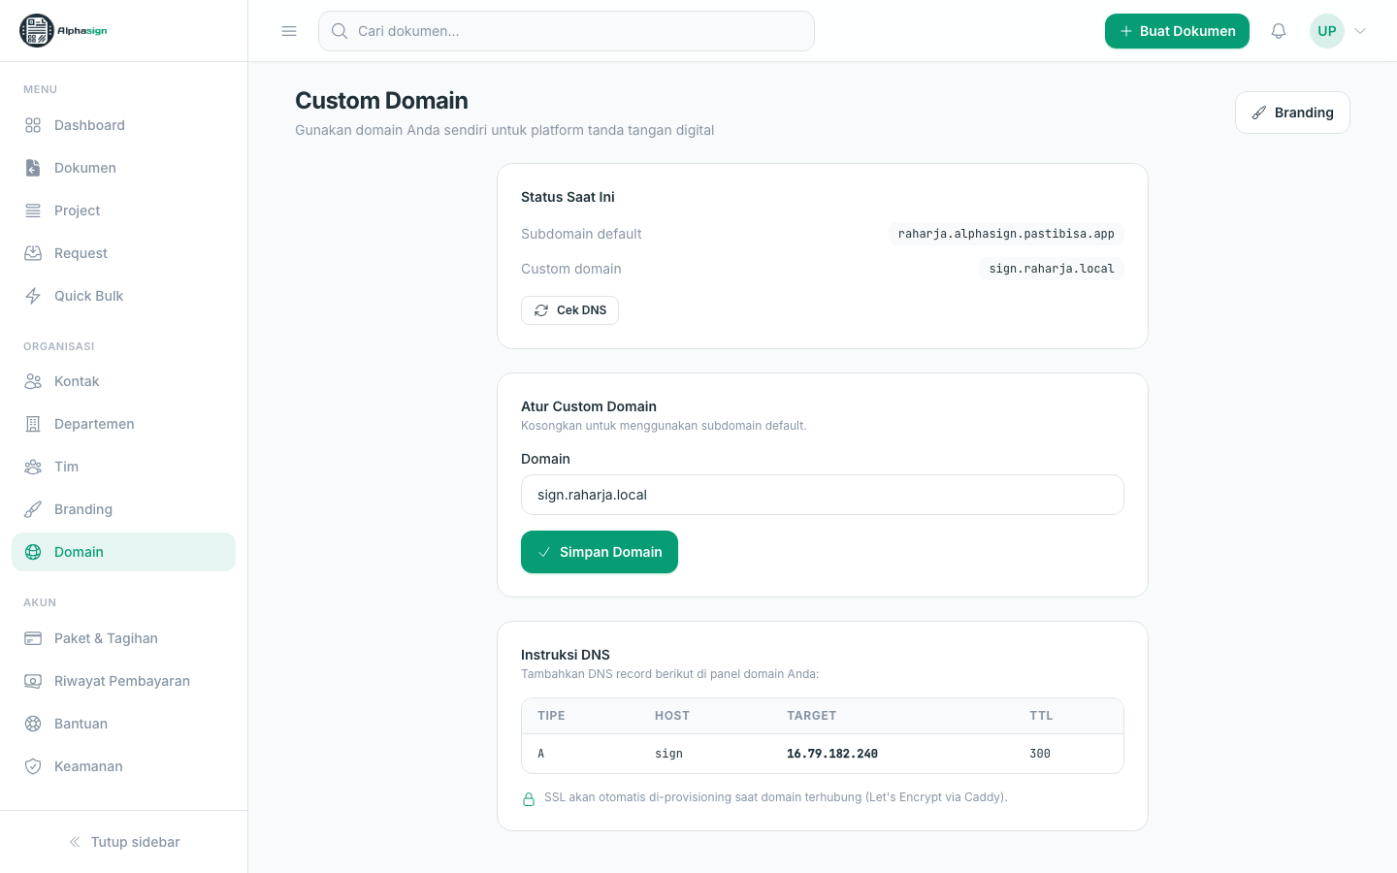Click the checkmark icon on Simpan Domain
The height and width of the screenshot is (873, 1397).
tap(544, 552)
